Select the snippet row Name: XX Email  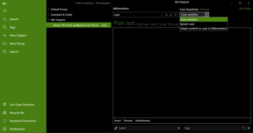point(79,25)
